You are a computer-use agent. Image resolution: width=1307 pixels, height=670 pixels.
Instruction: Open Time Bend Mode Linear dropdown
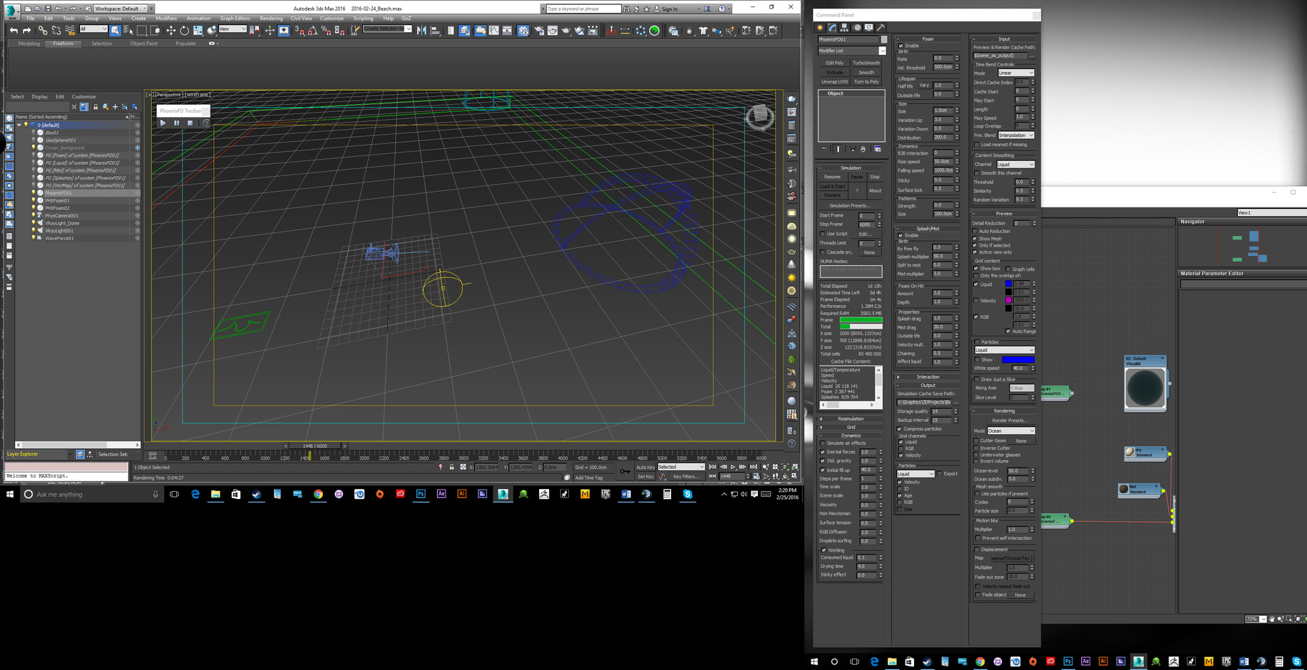(1015, 73)
